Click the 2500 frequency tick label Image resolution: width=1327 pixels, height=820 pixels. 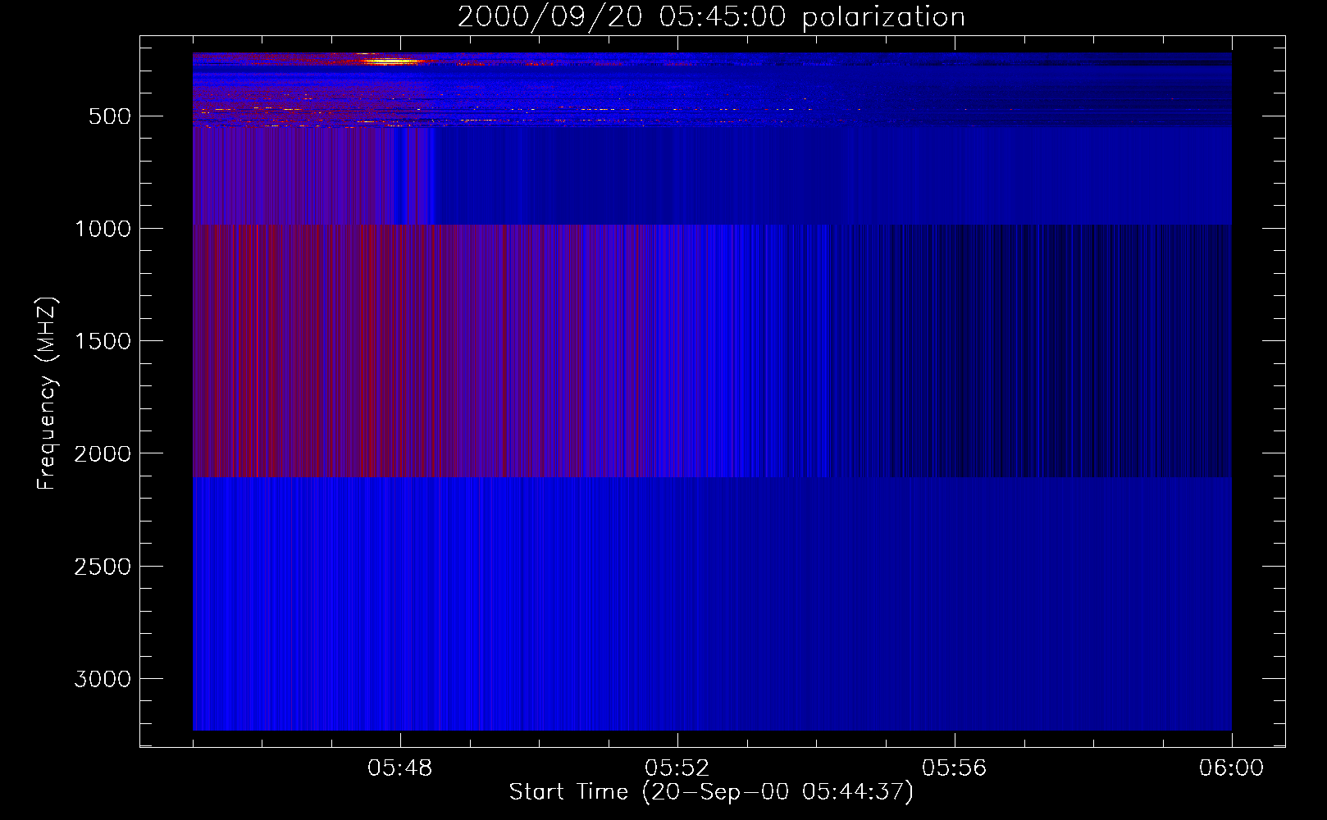[x=103, y=567]
